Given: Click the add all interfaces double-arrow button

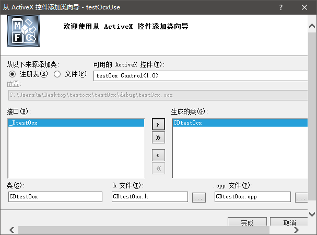Looking at the screenshot, I should coord(158,138).
